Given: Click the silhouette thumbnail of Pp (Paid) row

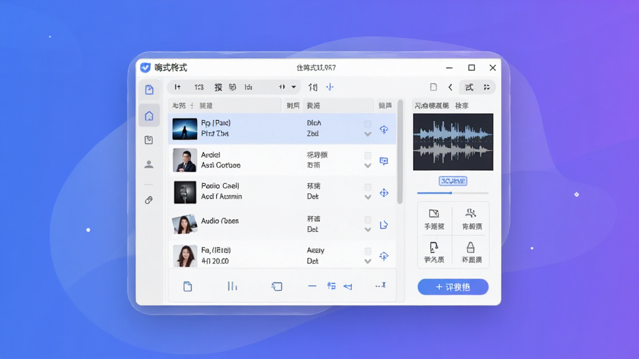Looking at the screenshot, I should tap(185, 129).
